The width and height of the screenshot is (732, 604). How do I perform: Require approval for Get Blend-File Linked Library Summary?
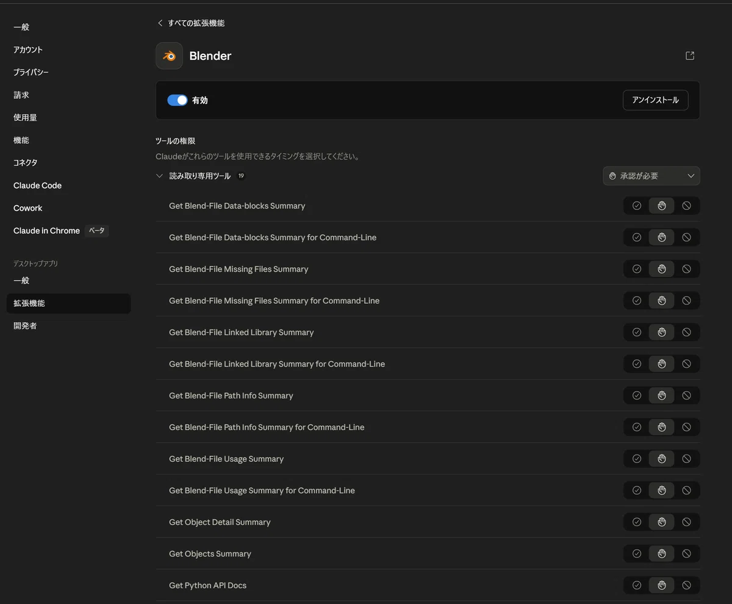pyautogui.click(x=662, y=333)
